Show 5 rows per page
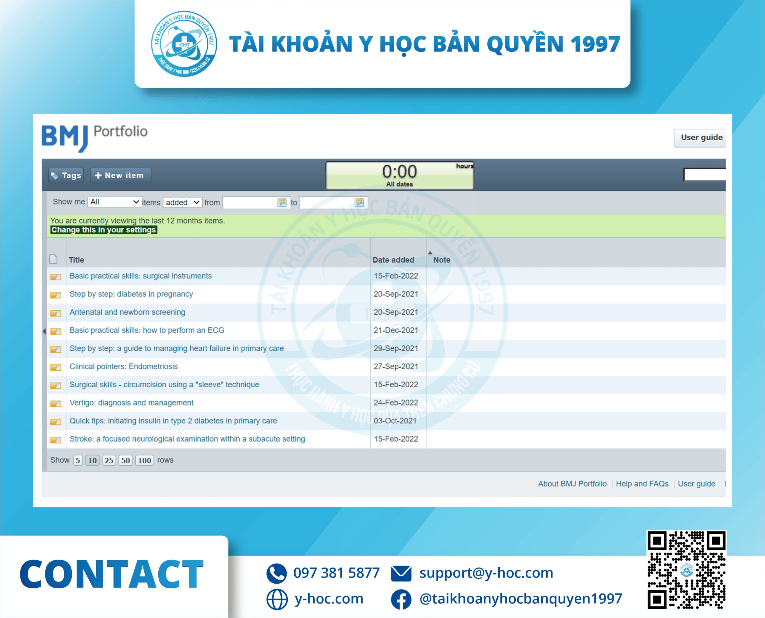Viewport: 765px width, 618px height. [x=78, y=460]
